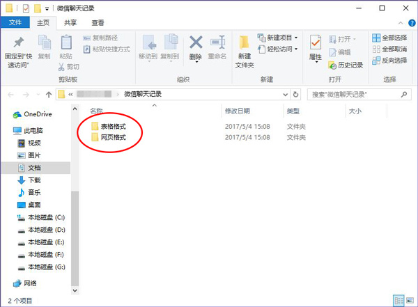Open Music (音乐) in sidebar
Viewport: 418px width, 307px height.
coord(29,192)
